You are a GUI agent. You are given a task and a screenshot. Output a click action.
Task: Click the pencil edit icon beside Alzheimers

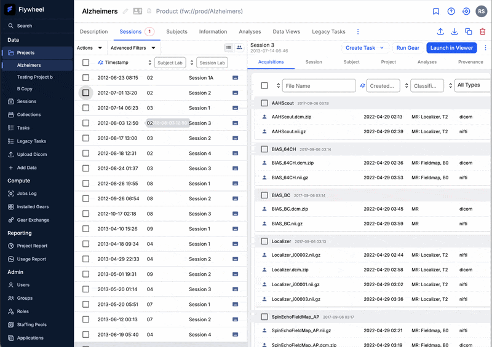[125, 11]
